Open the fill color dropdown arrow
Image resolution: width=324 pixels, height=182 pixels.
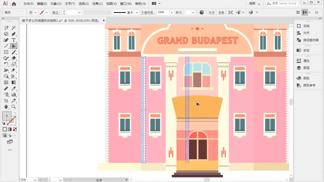36,12
